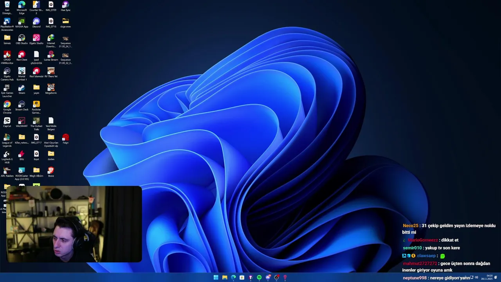This screenshot has width=501, height=282.
Task: Select the İsimsiz folder on desktop
Action: (x=7, y=40)
